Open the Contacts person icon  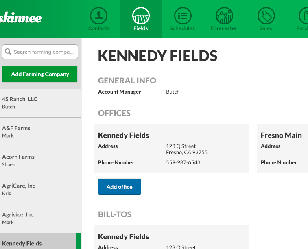point(98,16)
